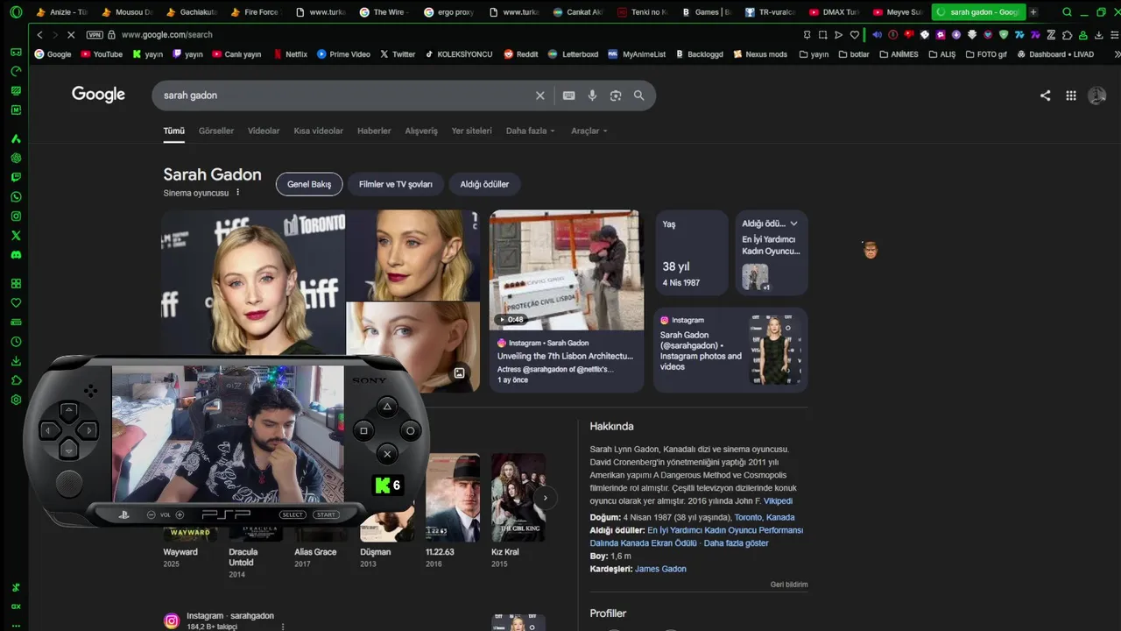Open the extensions cube icon

(1067, 34)
